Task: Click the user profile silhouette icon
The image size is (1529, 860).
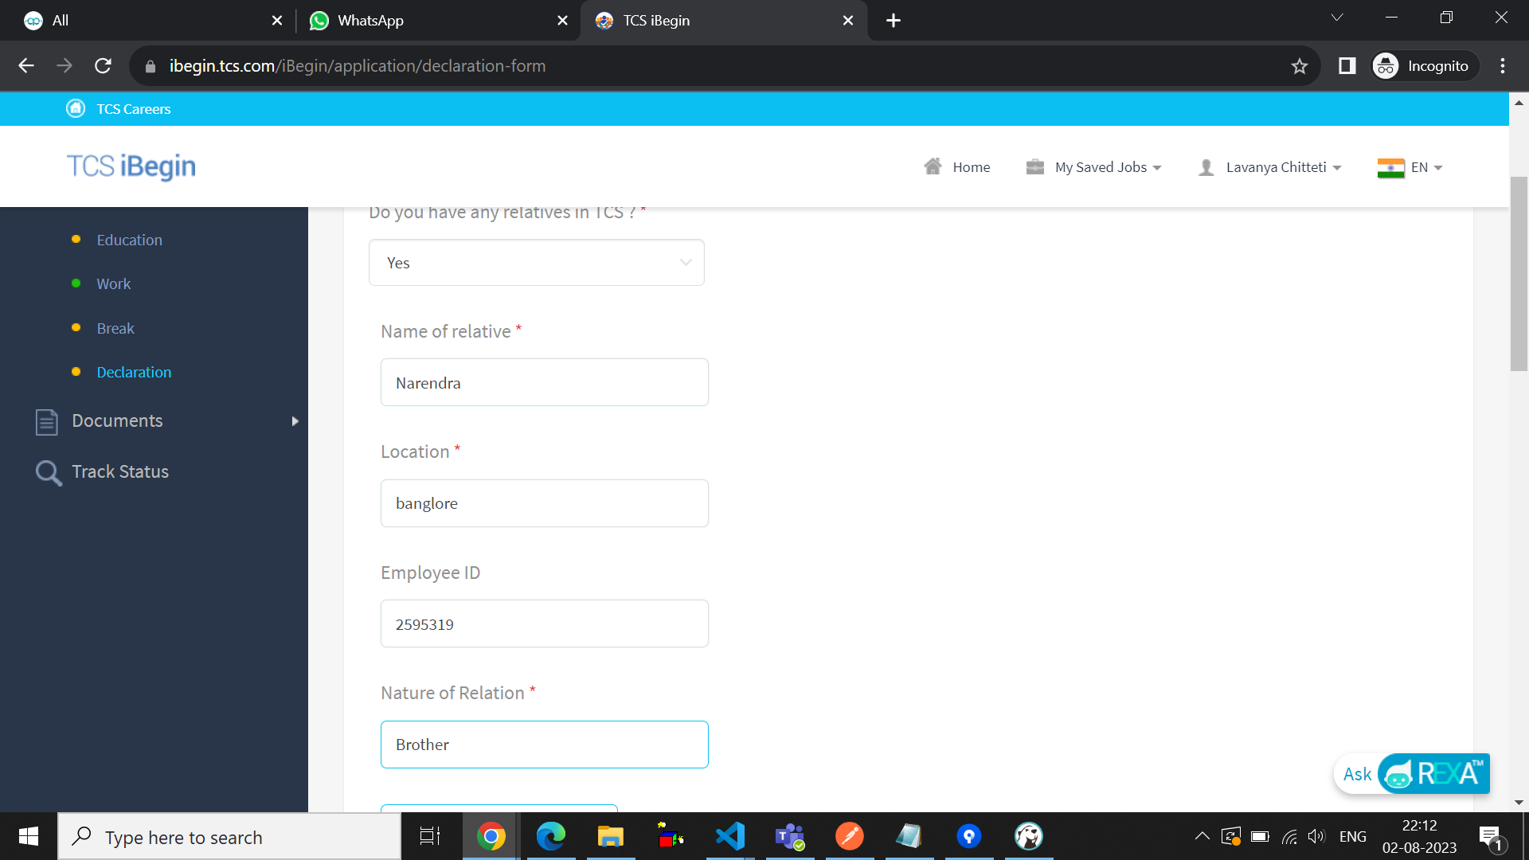Action: (x=1206, y=167)
